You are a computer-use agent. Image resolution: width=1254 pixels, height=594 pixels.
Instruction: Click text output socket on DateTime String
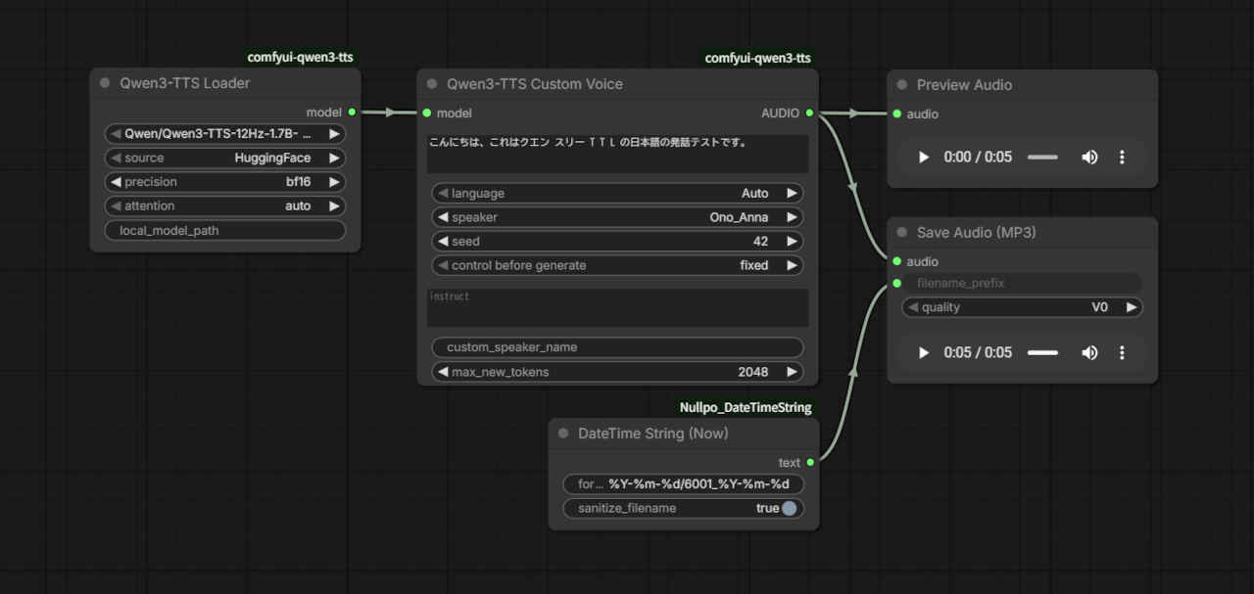[810, 463]
